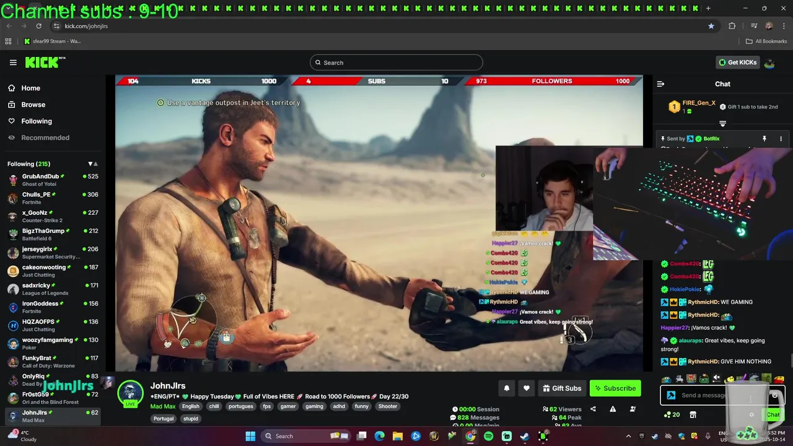Click the Get KICKs button
Viewport: 793px width, 446px height.
coord(737,63)
